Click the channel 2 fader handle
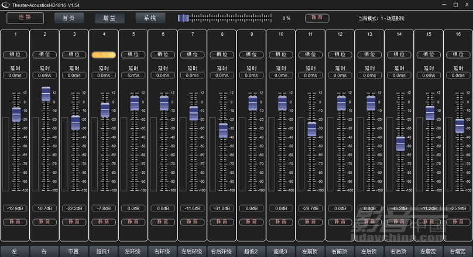Screen dimensions: 473x257 [x=46, y=94]
